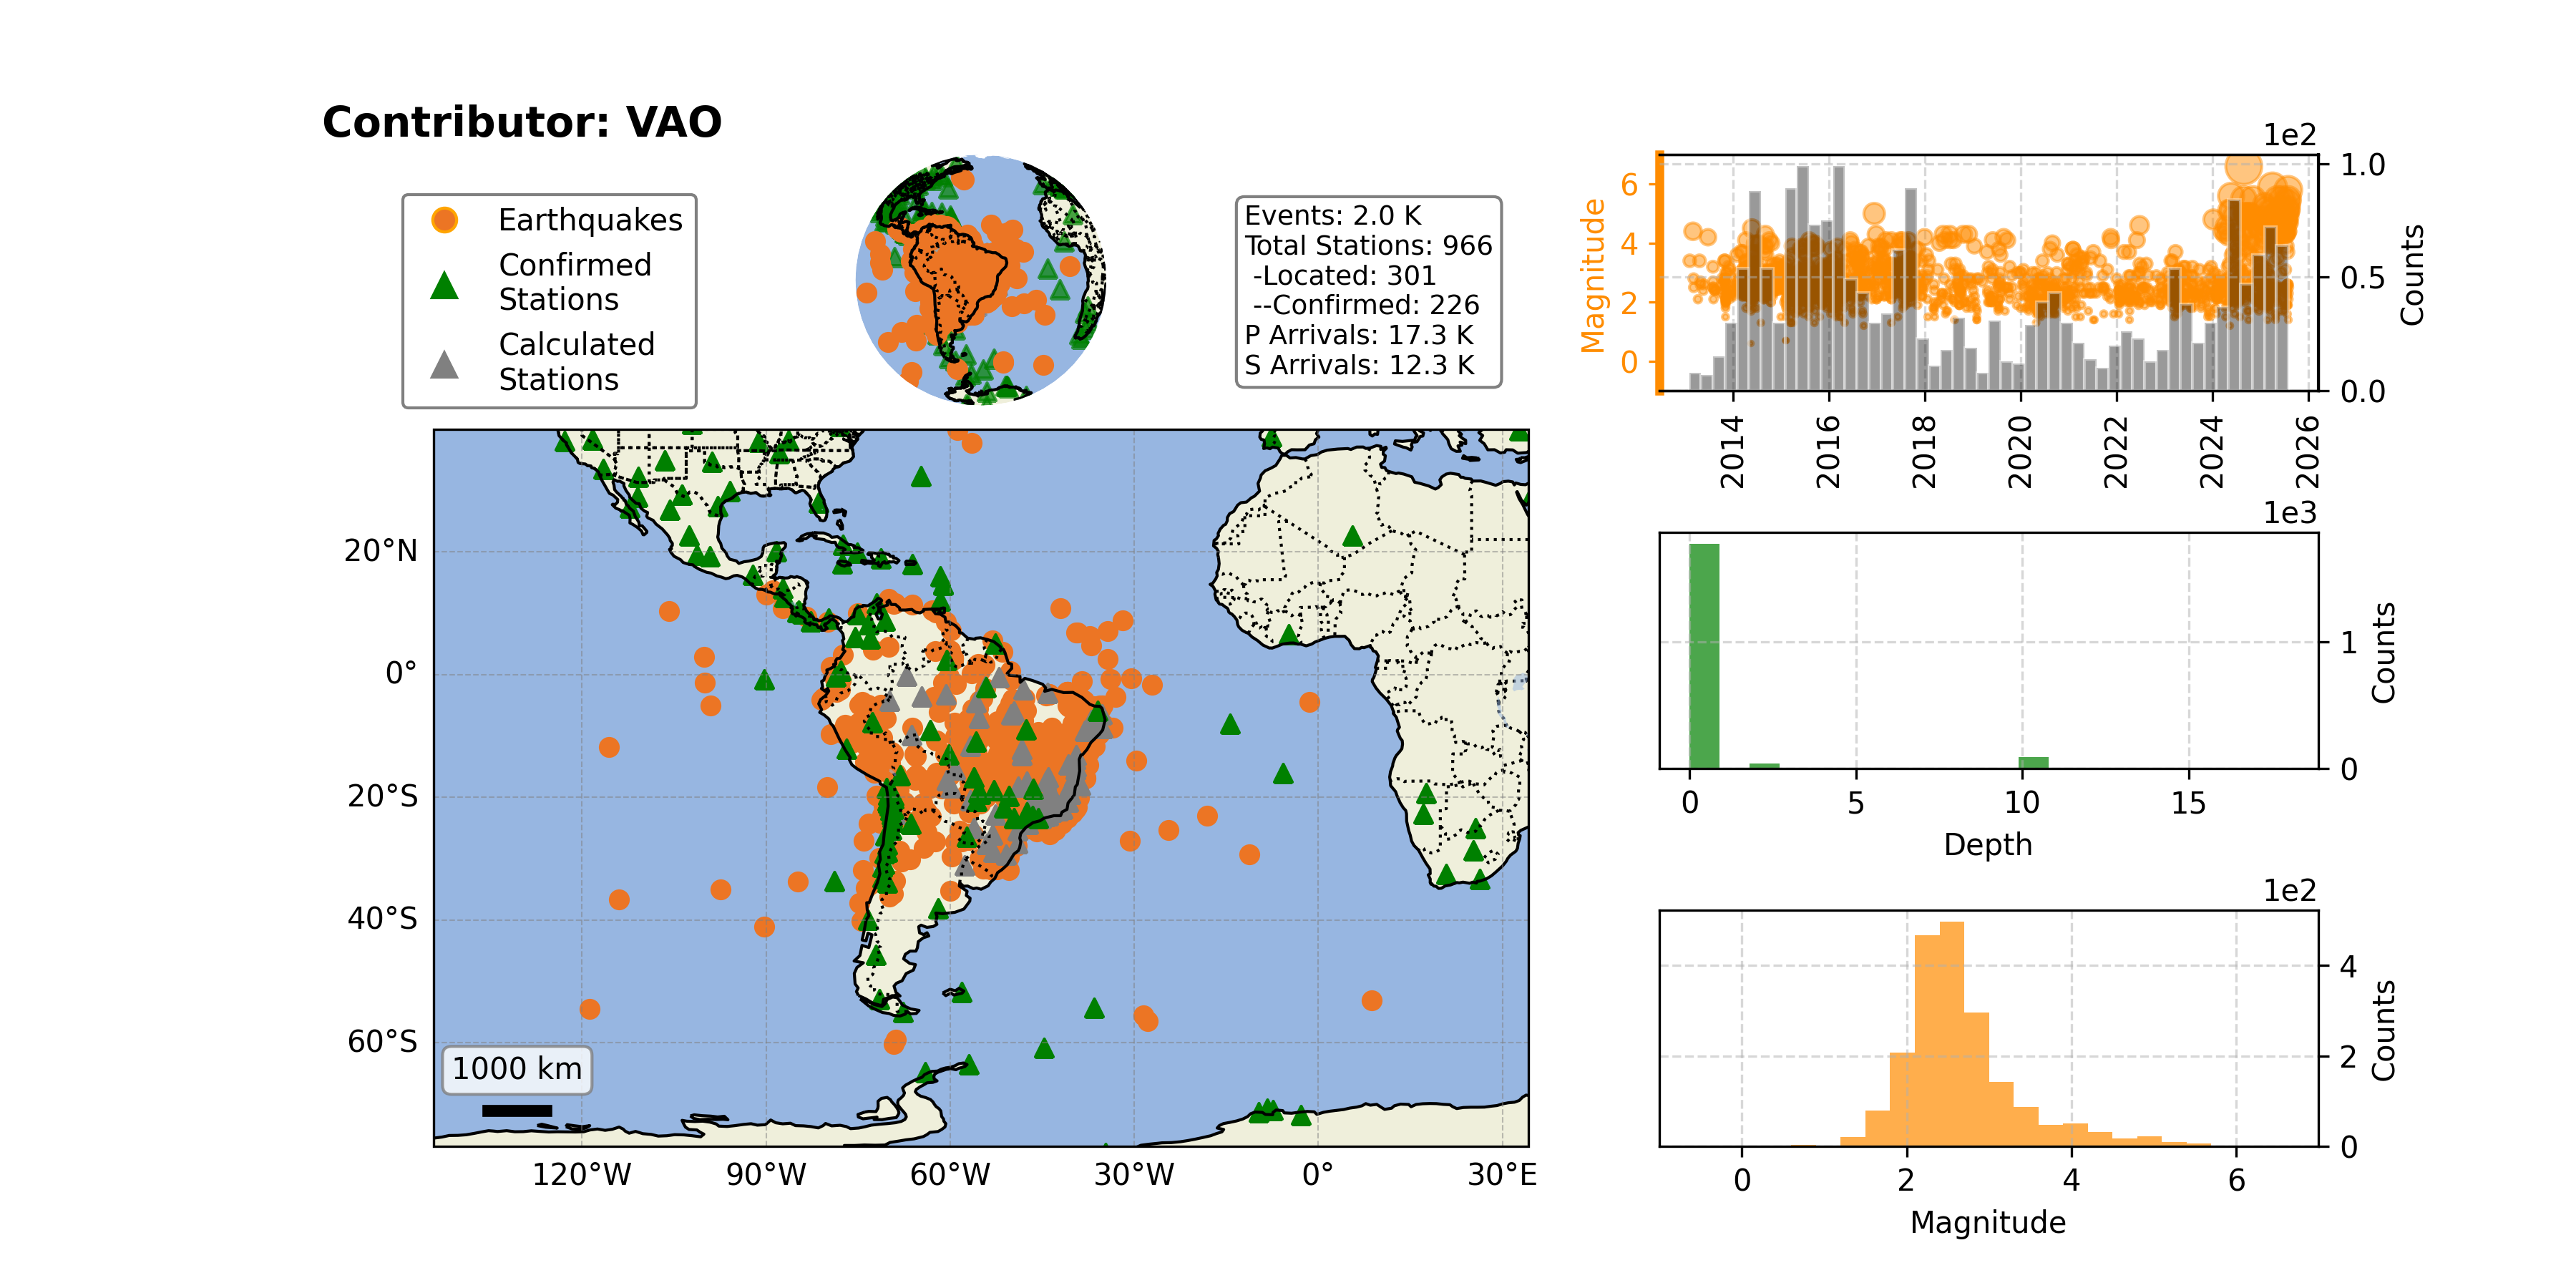Screen dimensions: 2576x1288
Task: Click the small green depth bar at 10
Action: tap(2033, 763)
